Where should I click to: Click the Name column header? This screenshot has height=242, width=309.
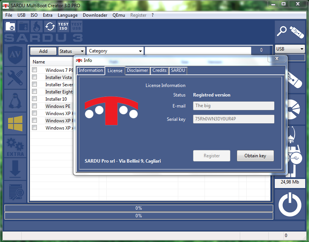point(39,62)
